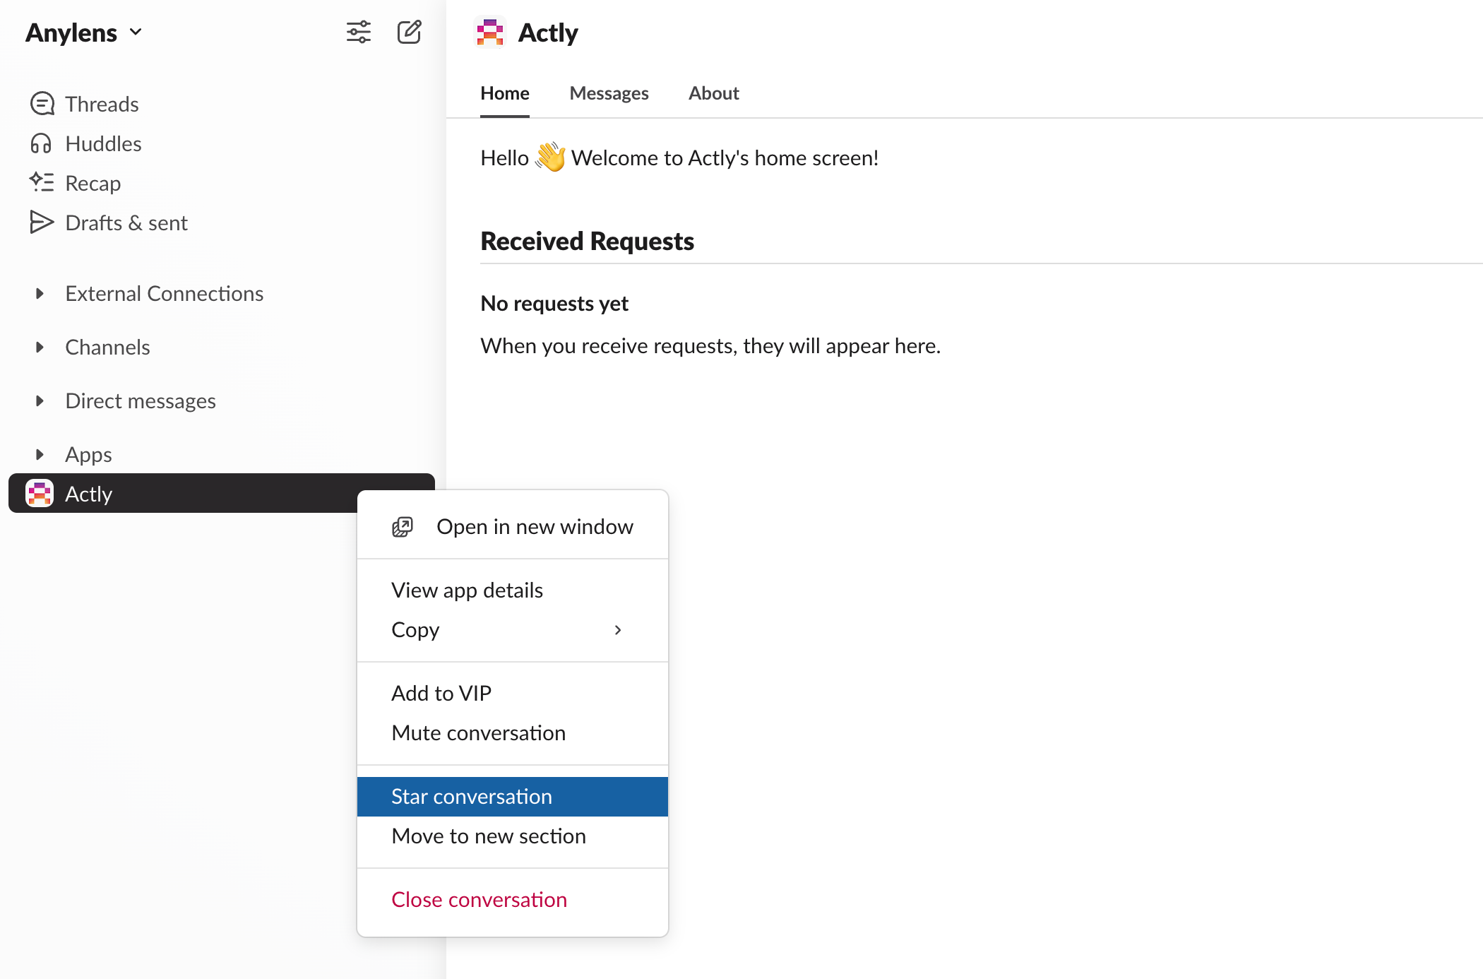
Task: Click the welcome message text
Action: click(x=679, y=158)
